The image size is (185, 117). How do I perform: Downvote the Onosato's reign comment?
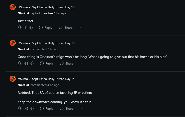coord(32,63)
